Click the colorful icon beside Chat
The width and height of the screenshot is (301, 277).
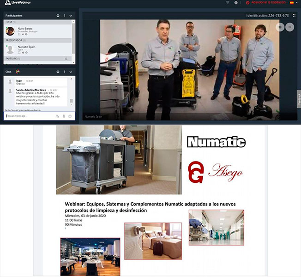coord(18,72)
